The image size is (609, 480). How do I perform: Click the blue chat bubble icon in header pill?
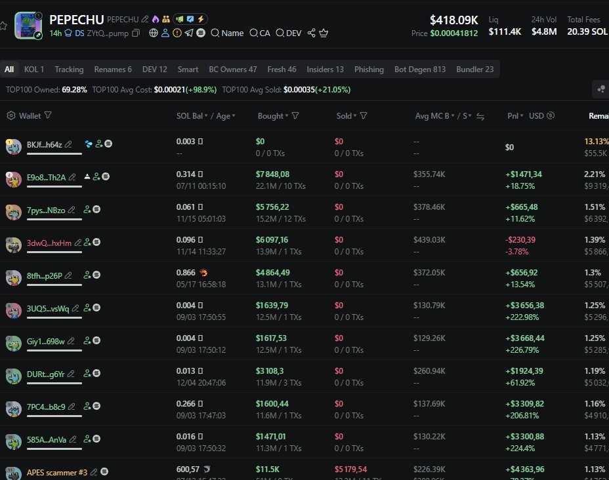click(190, 19)
